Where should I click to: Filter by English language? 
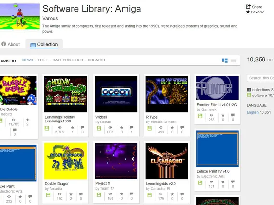pyautogui.click(x=252, y=112)
